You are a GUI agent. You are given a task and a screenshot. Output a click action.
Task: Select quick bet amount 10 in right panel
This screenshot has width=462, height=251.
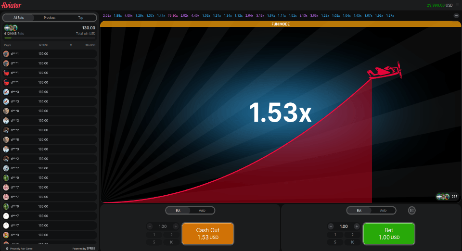(x=352, y=242)
